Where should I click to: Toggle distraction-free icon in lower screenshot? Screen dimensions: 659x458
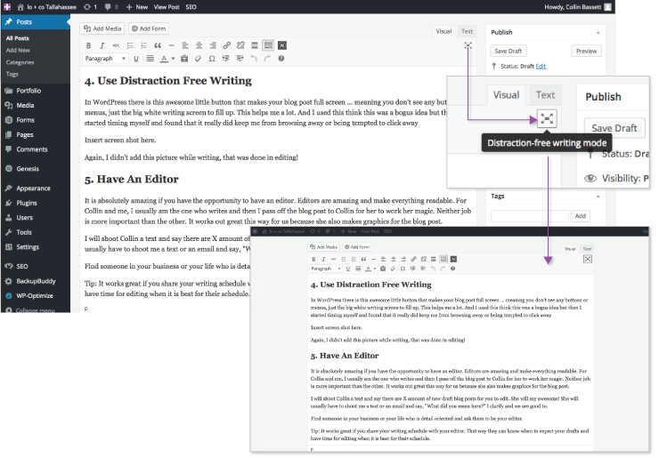click(x=588, y=259)
